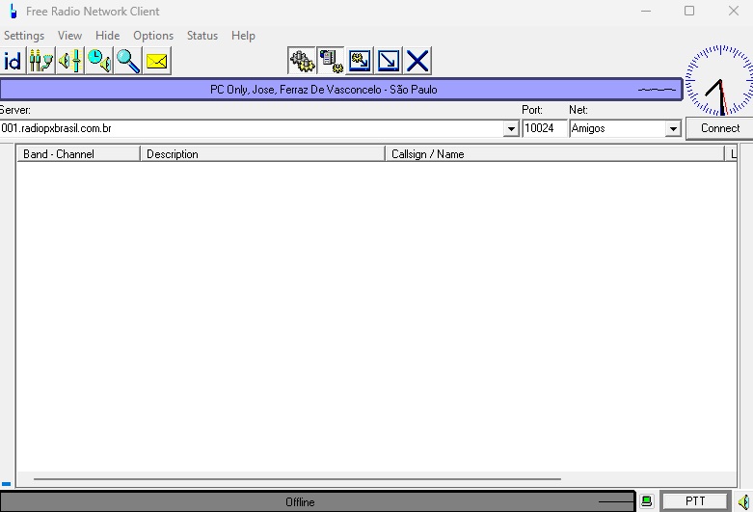Screen dimensions: 753x512
Task: Open messages with the yellow envelope icon
Action: pos(157,61)
